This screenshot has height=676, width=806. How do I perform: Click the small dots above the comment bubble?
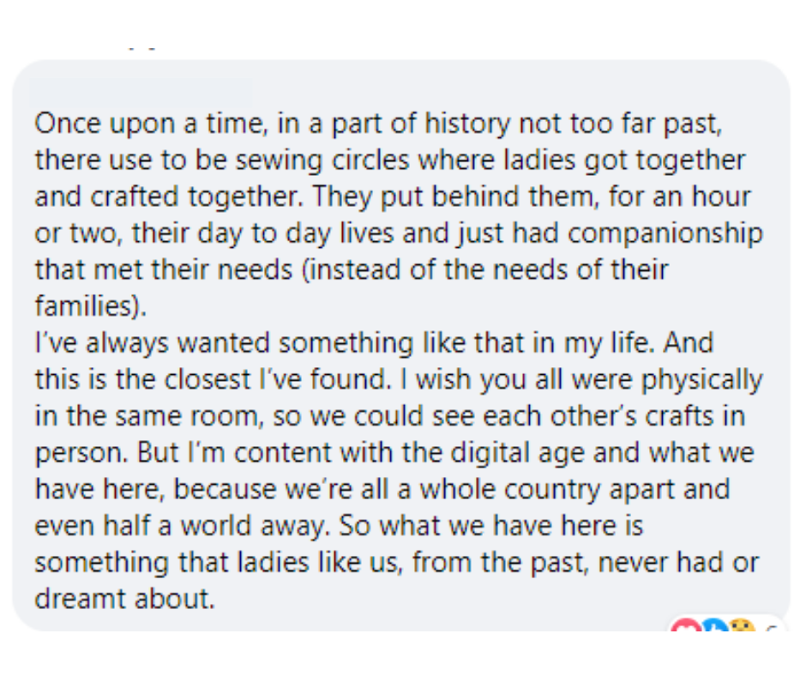coord(141,48)
